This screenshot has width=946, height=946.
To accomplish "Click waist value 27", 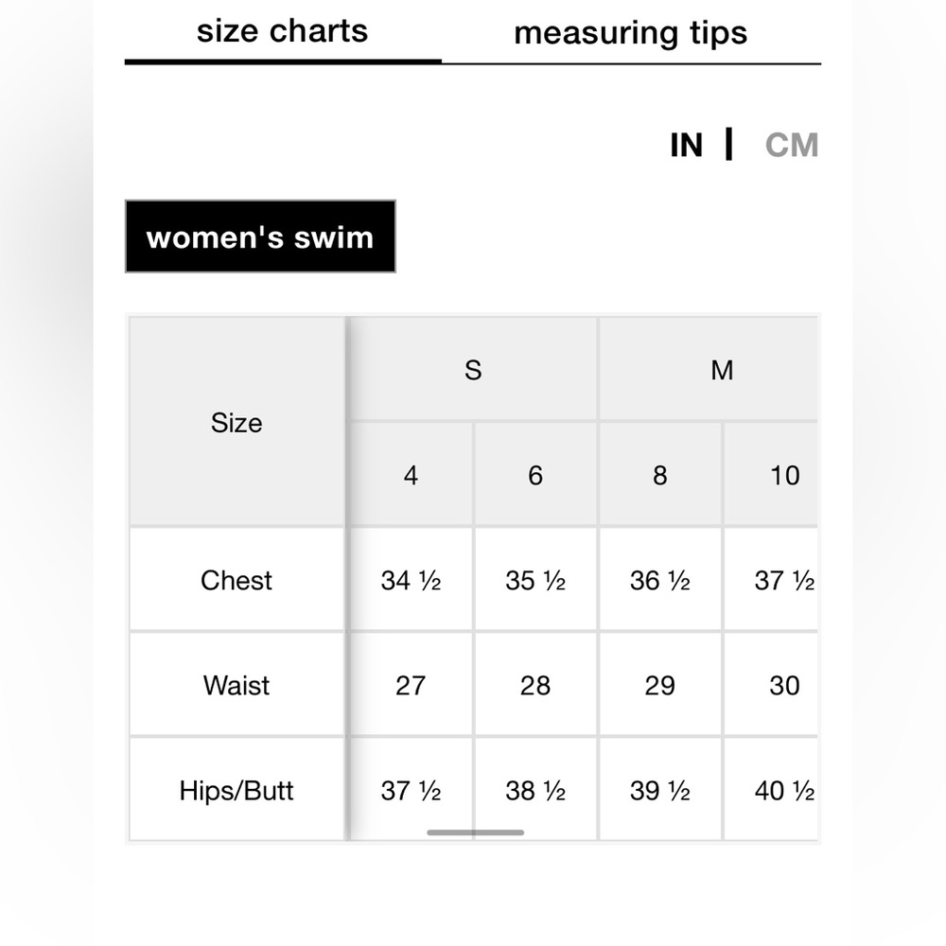I will coord(411,685).
